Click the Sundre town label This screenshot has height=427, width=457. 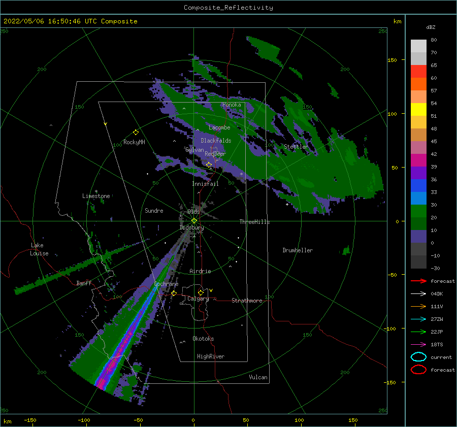tap(154, 211)
